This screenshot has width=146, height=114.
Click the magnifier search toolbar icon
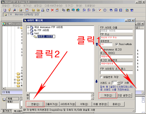20,10
